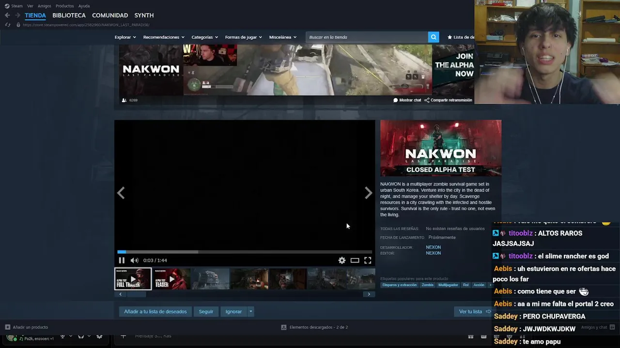
Task: Click the Zombis tag
Action: (x=428, y=285)
